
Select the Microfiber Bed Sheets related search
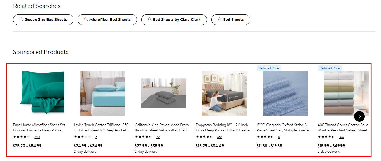107,19
